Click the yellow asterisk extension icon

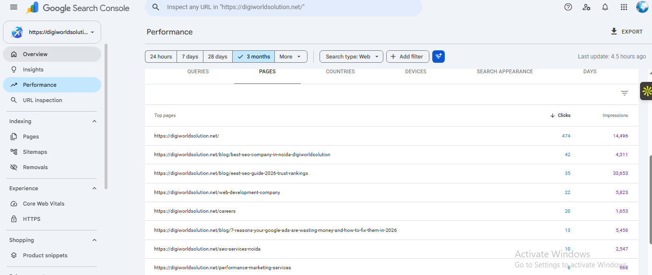click(647, 91)
